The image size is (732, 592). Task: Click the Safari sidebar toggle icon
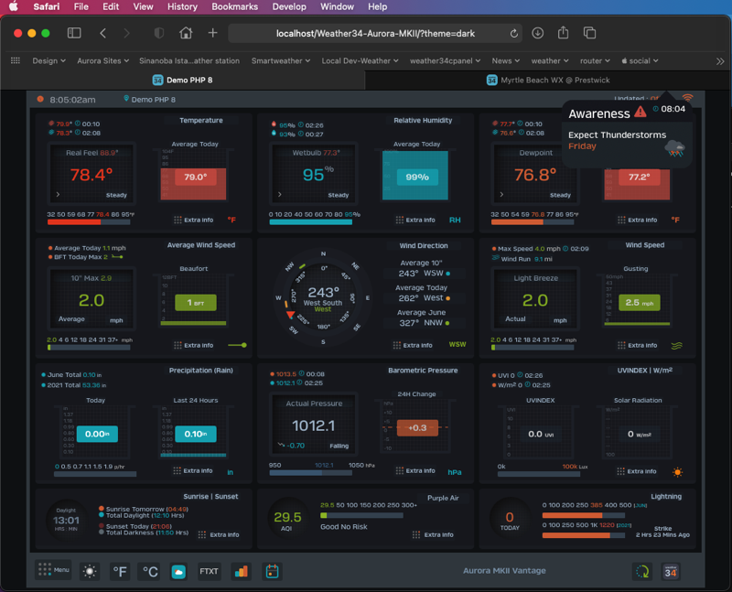point(74,33)
